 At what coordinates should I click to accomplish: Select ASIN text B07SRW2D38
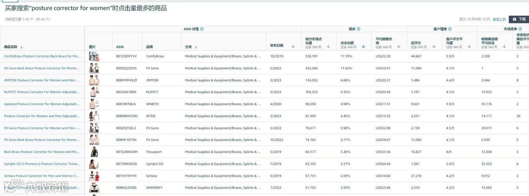point(126,164)
